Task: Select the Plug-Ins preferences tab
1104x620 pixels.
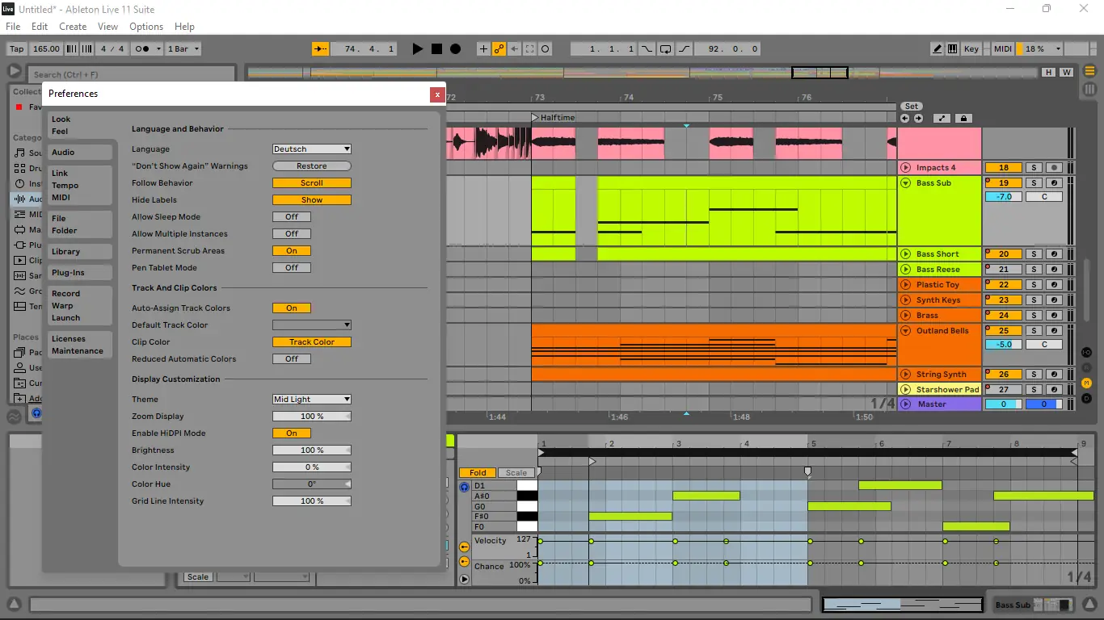Action: (80, 273)
